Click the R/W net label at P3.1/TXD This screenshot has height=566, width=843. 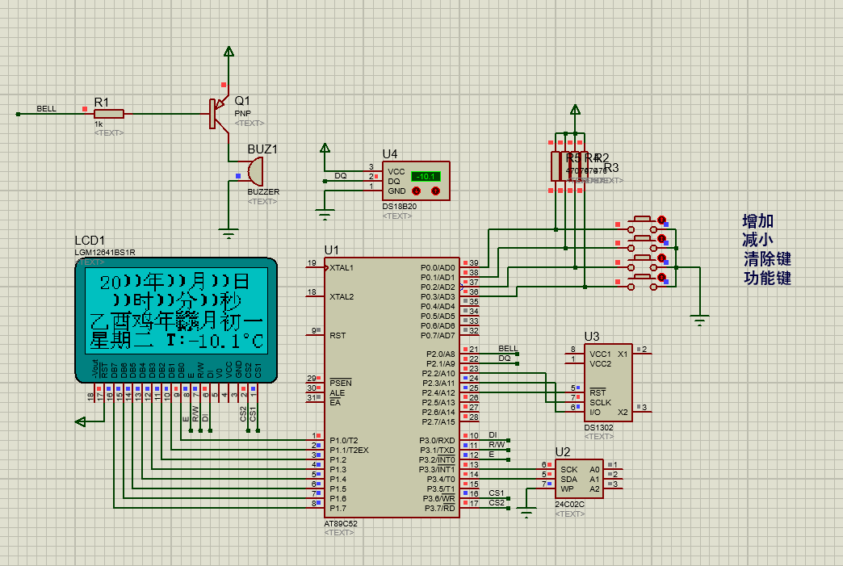pyautogui.click(x=497, y=445)
